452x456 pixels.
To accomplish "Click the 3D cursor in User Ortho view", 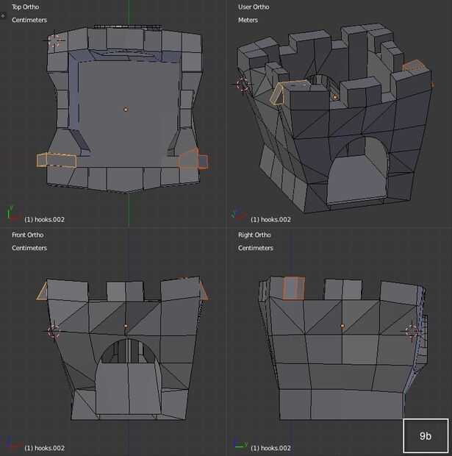I will point(243,85).
